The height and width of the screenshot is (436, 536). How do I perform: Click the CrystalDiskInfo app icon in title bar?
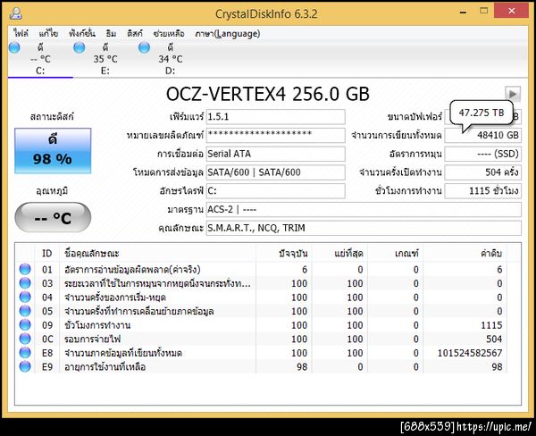coord(16,13)
